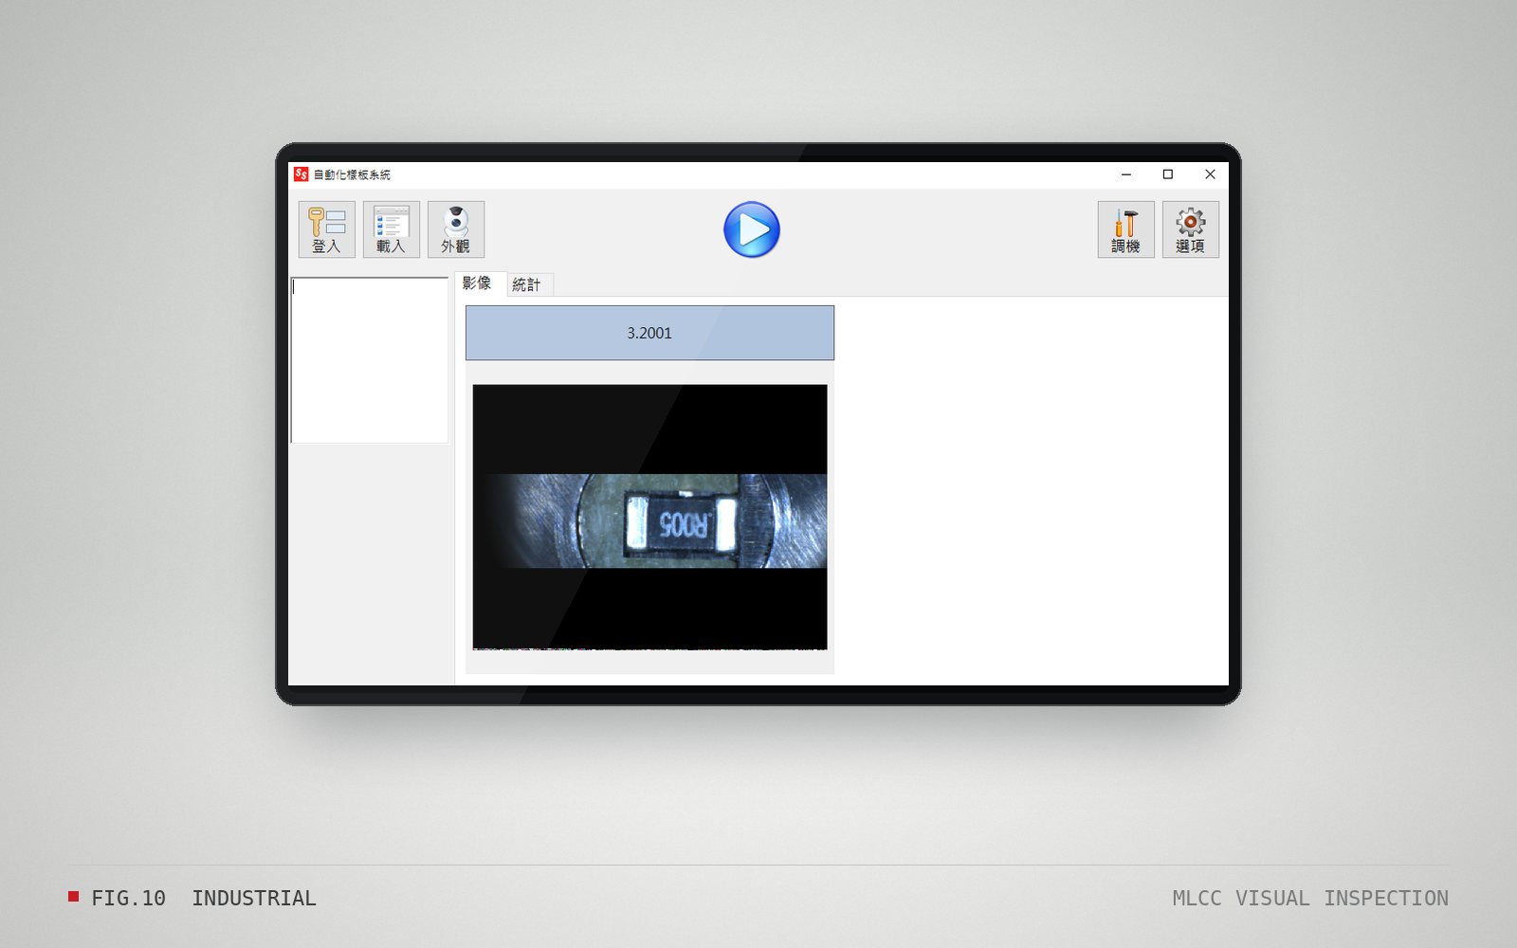Click the app logo icon in title bar
Screen dimensions: 1517x948
(301, 174)
